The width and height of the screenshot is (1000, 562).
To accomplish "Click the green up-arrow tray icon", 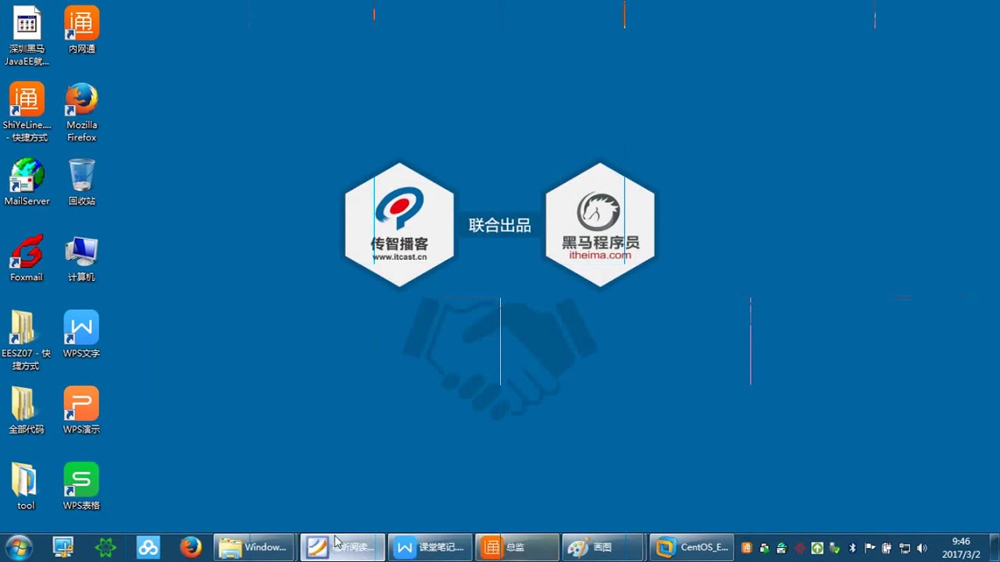I will coord(817,548).
